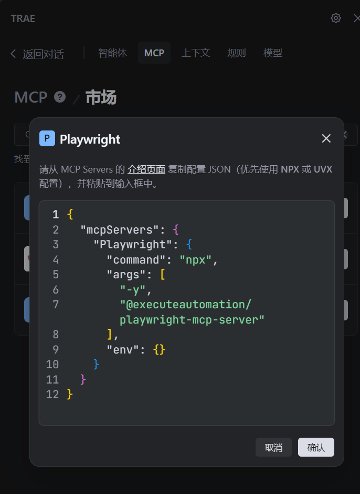Image resolution: width=360 pixels, height=494 pixels.
Task: Open the 介绍页面 link
Action: tap(146, 169)
